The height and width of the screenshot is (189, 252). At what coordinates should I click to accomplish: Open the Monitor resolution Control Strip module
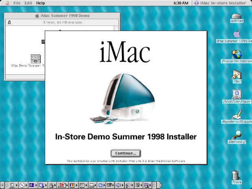83,185
